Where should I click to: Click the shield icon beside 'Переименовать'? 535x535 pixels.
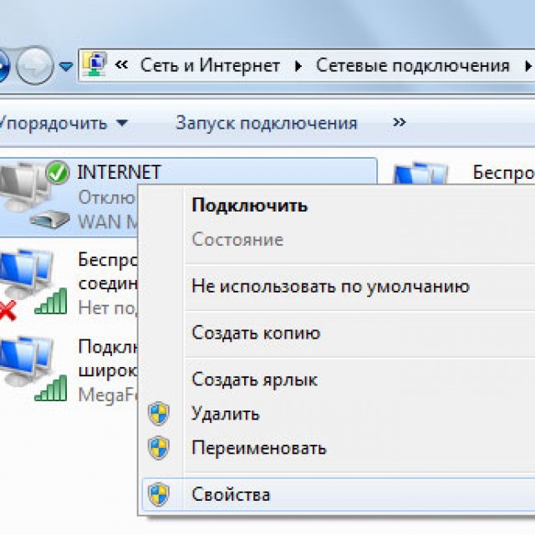(159, 448)
